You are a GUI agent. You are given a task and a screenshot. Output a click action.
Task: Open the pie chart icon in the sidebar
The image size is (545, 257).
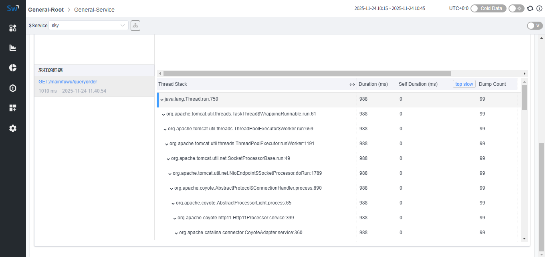[x=13, y=68]
